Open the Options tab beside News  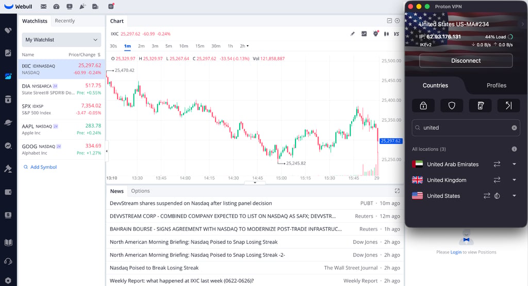click(140, 191)
